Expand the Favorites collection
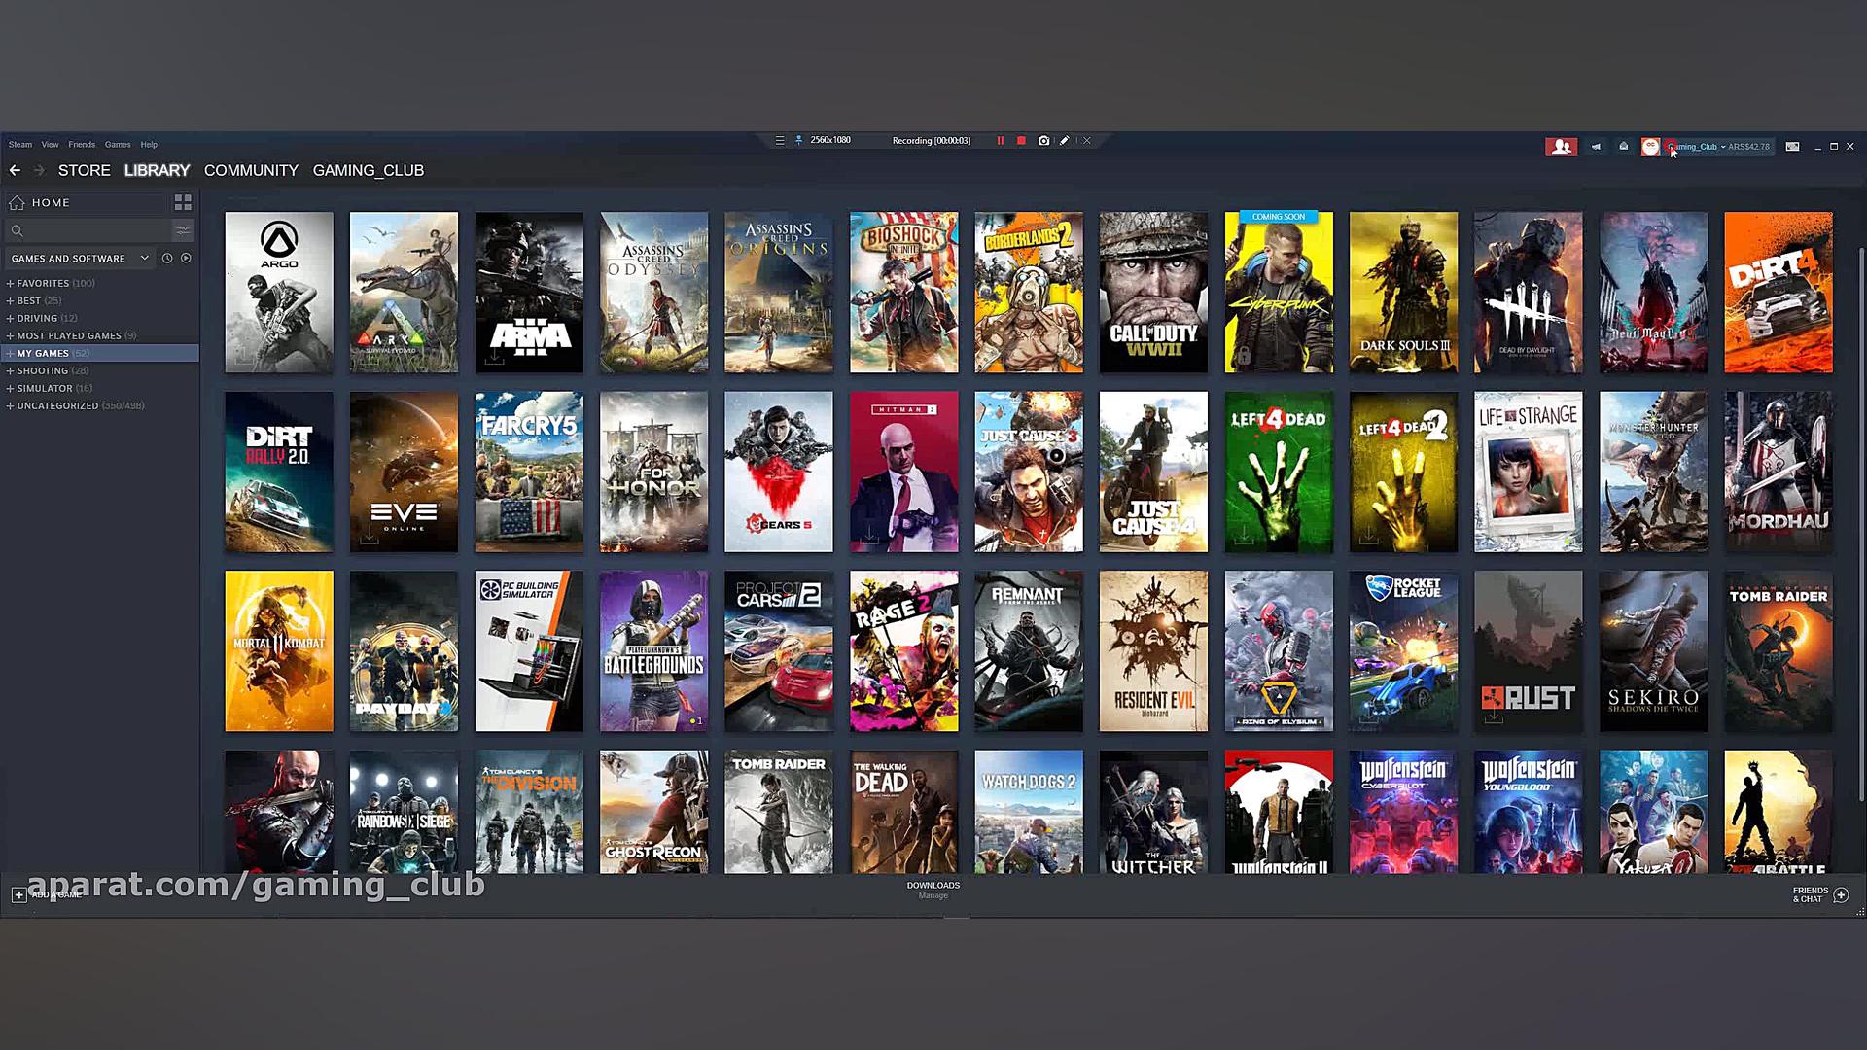1867x1050 pixels. click(10, 283)
